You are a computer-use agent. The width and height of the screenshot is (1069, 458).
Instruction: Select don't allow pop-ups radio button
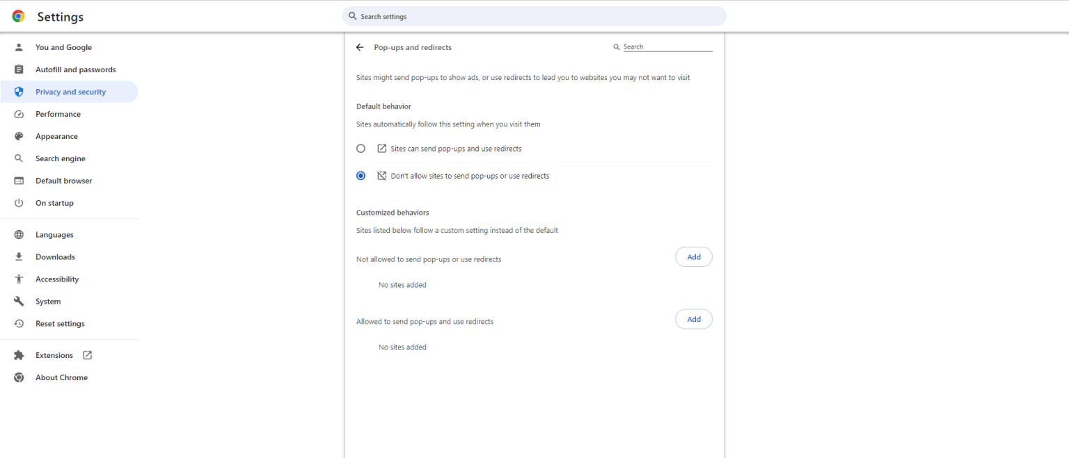coord(361,175)
